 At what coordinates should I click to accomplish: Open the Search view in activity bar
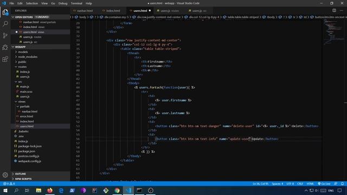5,24
